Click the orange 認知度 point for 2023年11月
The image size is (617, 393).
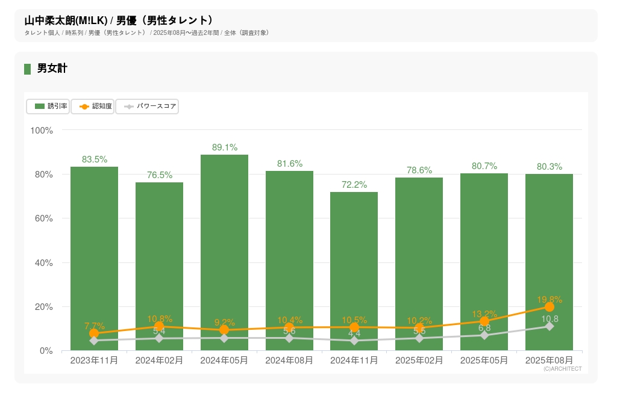94,333
